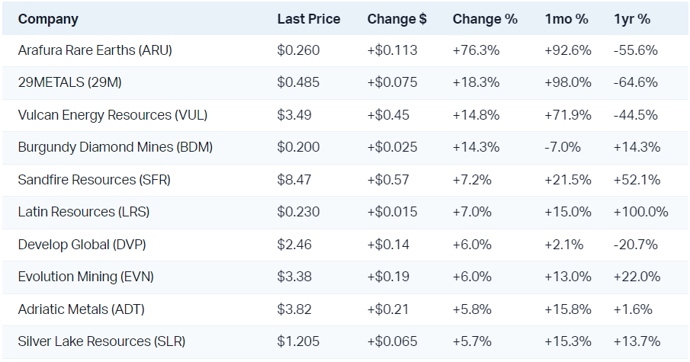Click Arafura's $0.260 last price cell
The image size is (690, 362).
[298, 50]
